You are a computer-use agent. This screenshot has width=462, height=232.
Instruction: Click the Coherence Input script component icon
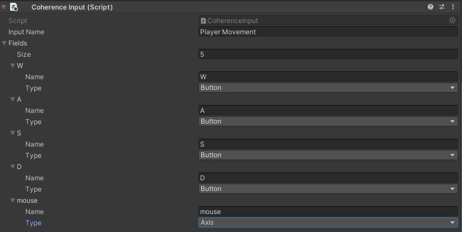[x=15, y=7]
